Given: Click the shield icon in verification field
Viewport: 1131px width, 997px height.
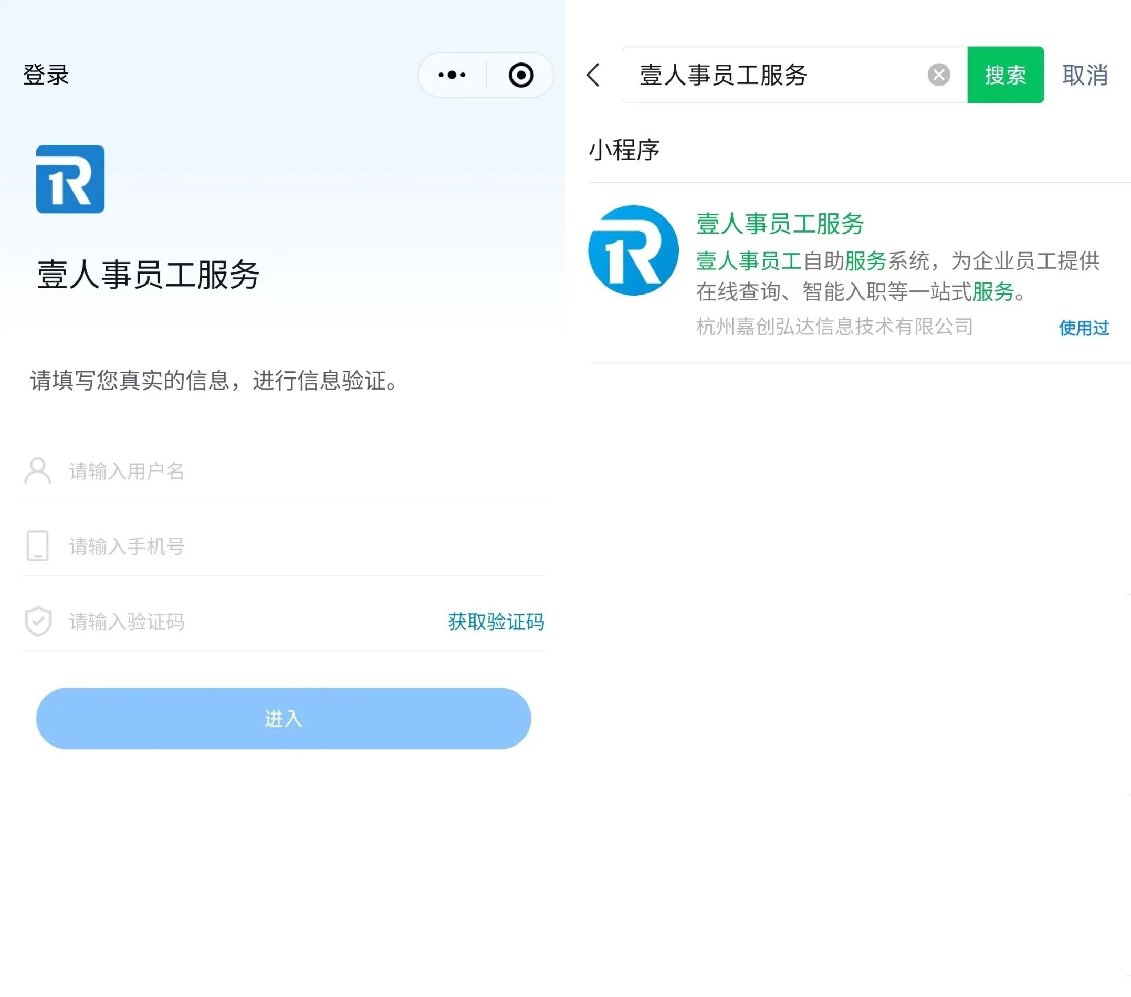Looking at the screenshot, I should (38, 621).
